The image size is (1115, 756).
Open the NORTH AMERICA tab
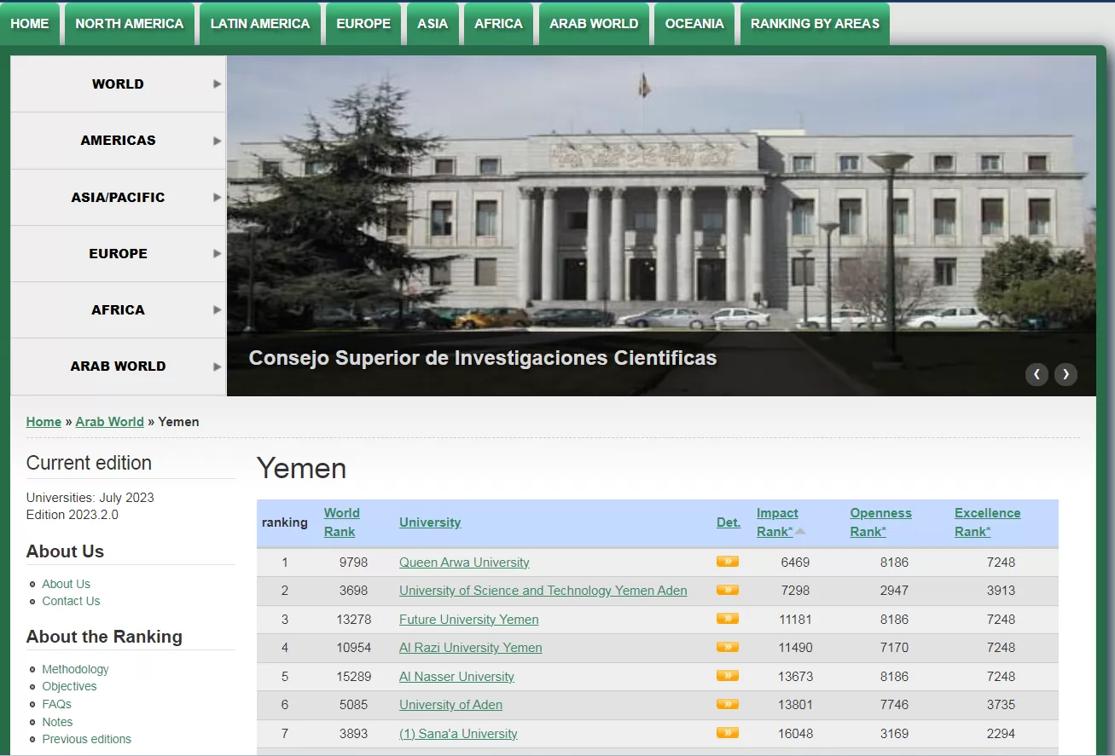click(x=130, y=24)
